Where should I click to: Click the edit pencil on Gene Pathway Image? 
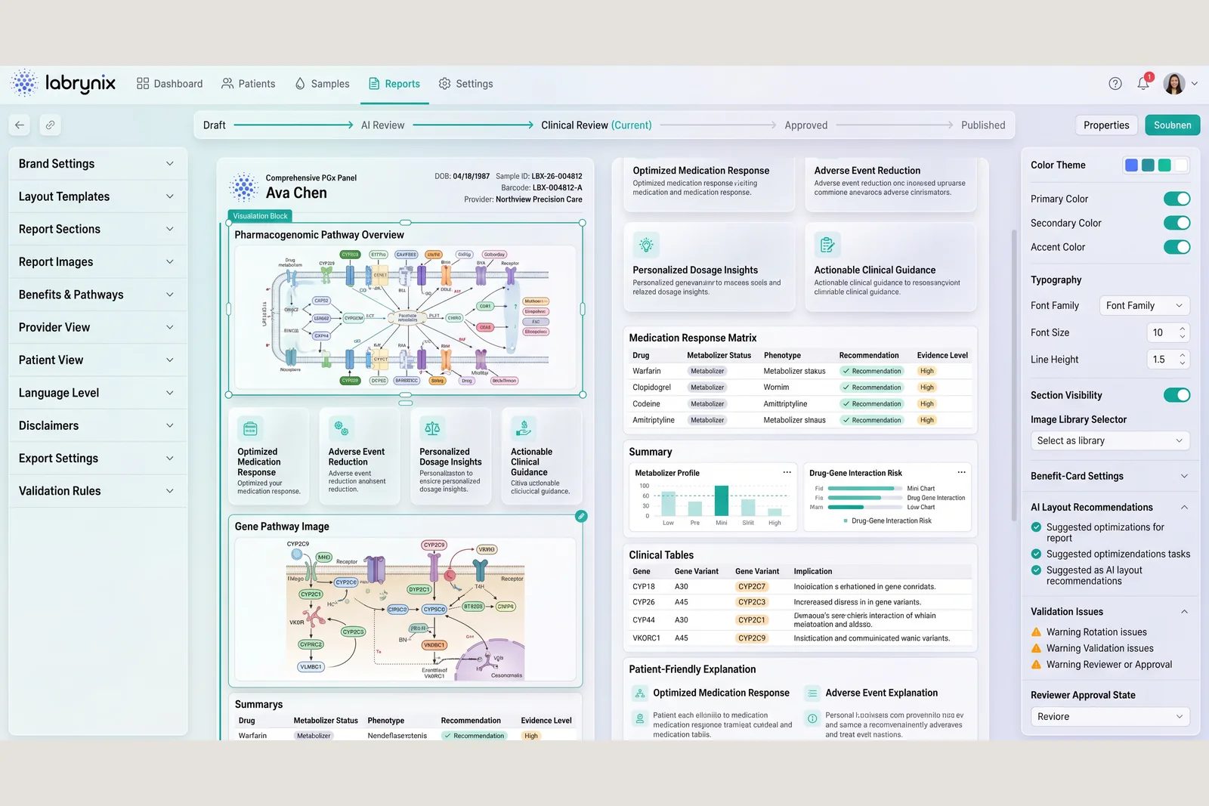click(x=581, y=516)
